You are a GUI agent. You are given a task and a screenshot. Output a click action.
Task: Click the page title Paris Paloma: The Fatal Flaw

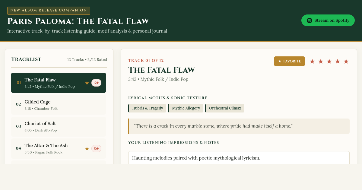pyautogui.click(x=78, y=21)
